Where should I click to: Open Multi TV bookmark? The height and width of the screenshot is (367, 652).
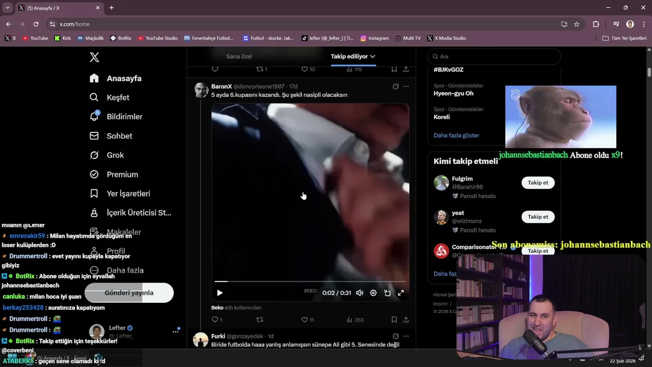(x=407, y=38)
